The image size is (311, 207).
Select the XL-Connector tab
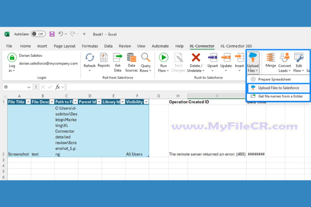pyautogui.click(x=202, y=46)
